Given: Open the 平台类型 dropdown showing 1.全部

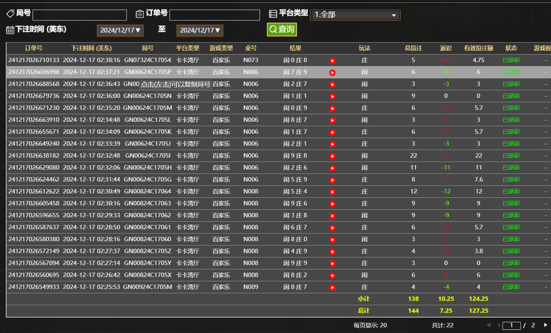Looking at the screenshot, I should click(354, 15).
